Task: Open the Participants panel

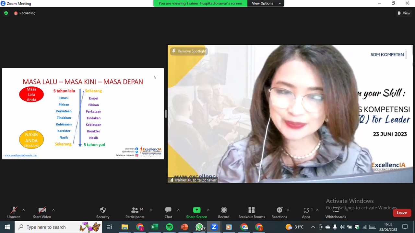Action: click(x=135, y=212)
